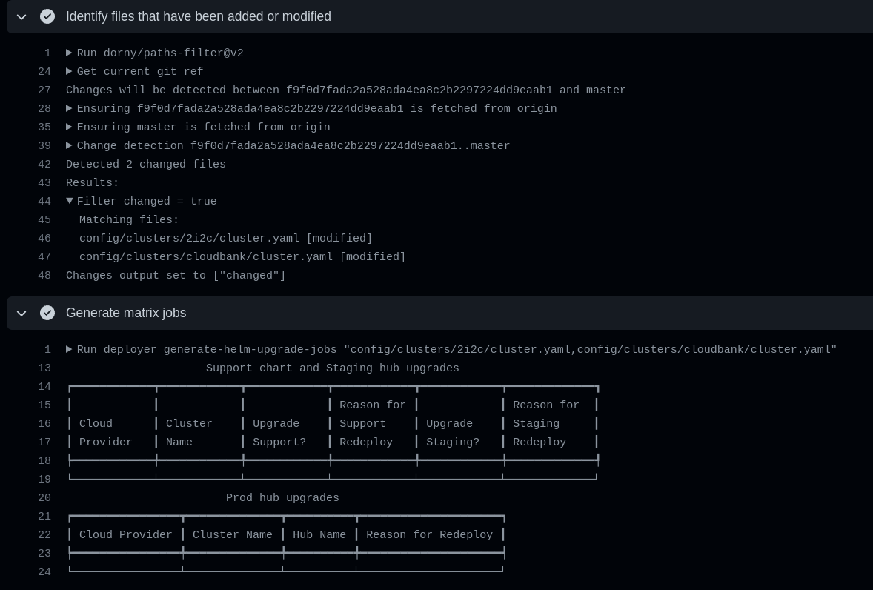
Task: Click the success checkmark icon on 'Identify files' step
Action: point(47,16)
